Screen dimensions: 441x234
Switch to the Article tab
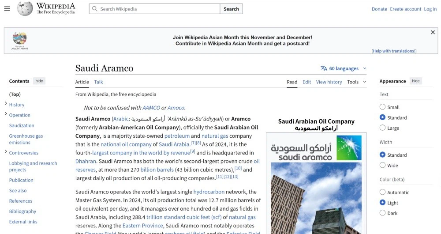point(82,82)
